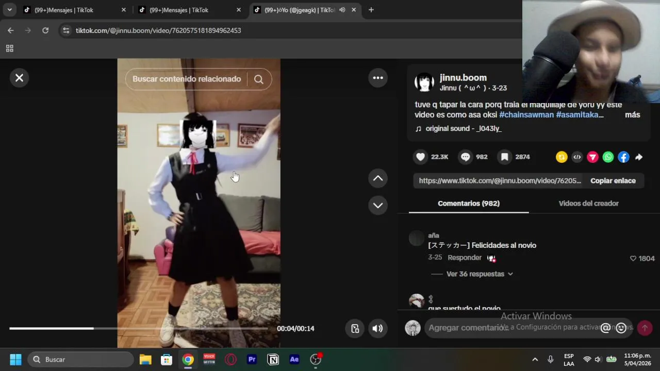Reload the page
660x371 pixels.
(x=45, y=30)
